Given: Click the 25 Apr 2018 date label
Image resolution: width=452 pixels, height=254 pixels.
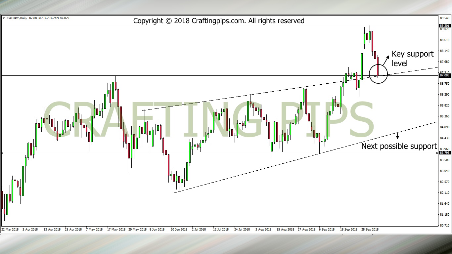Looking at the screenshot, I should 73,229.
